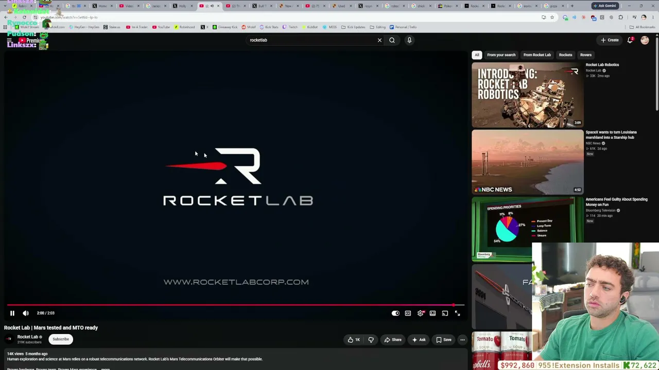Open the Rocket Lab channel name link

coord(28,337)
